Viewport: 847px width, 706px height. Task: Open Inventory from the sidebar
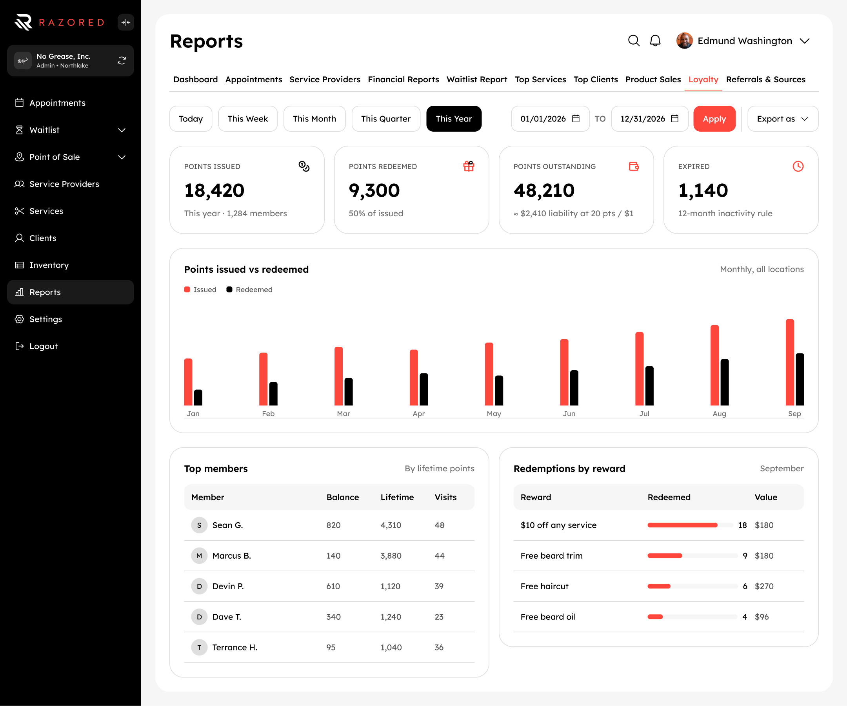[x=71, y=265]
